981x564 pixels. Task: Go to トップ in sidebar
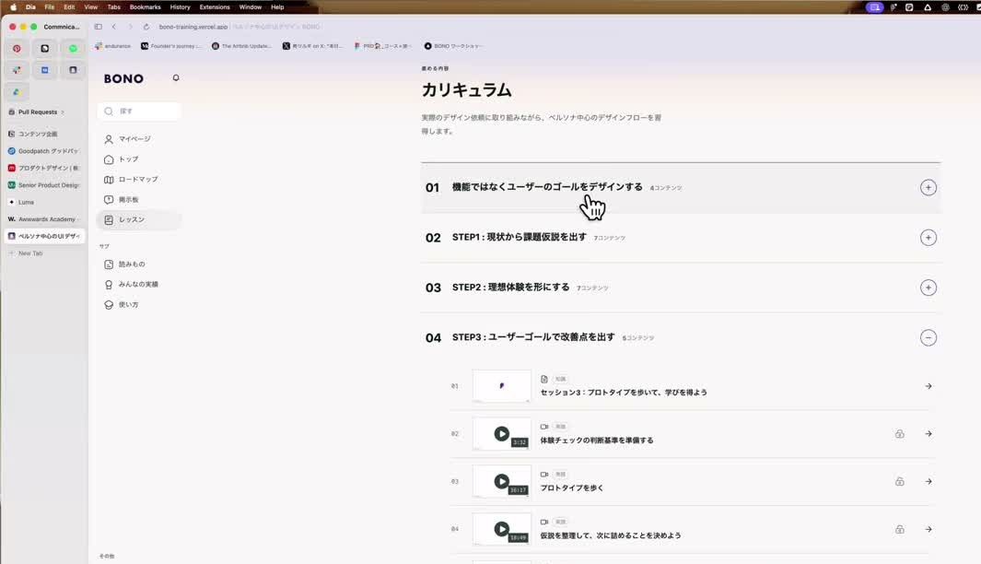coord(139,159)
